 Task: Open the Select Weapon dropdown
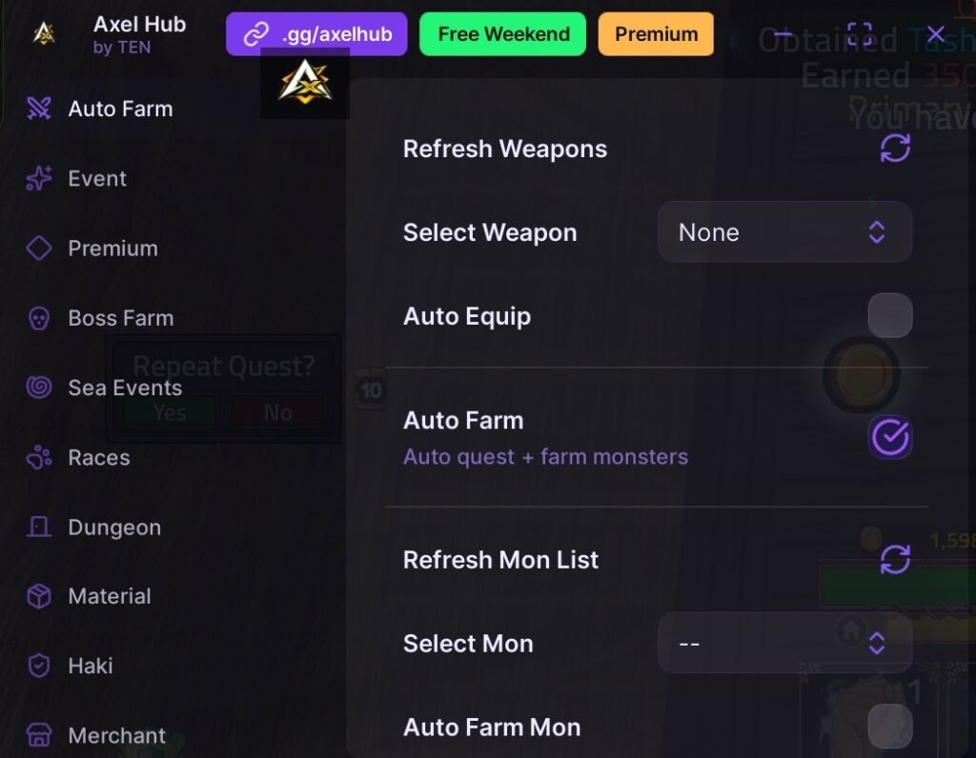click(784, 232)
